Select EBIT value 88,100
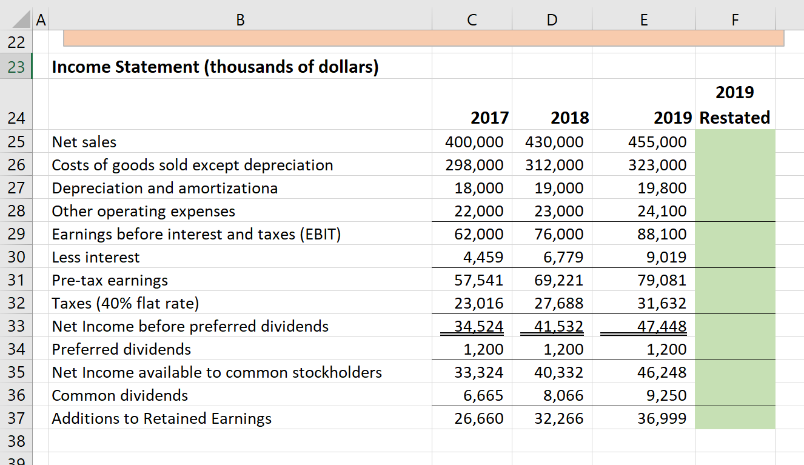Screen dimensions: 804x465 662,234
